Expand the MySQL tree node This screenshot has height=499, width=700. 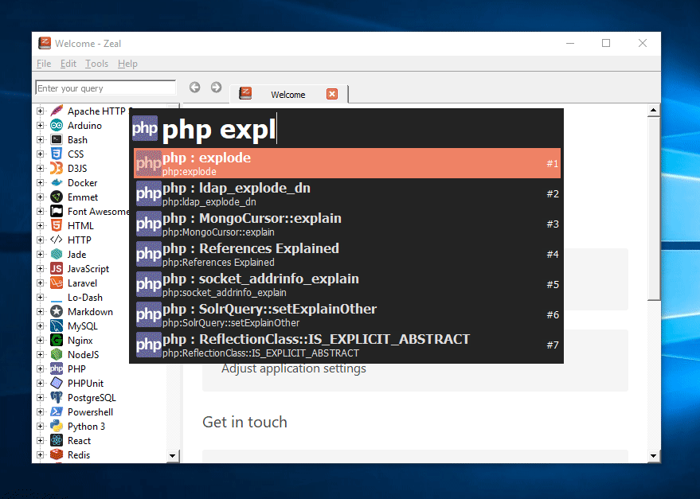point(40,326)
